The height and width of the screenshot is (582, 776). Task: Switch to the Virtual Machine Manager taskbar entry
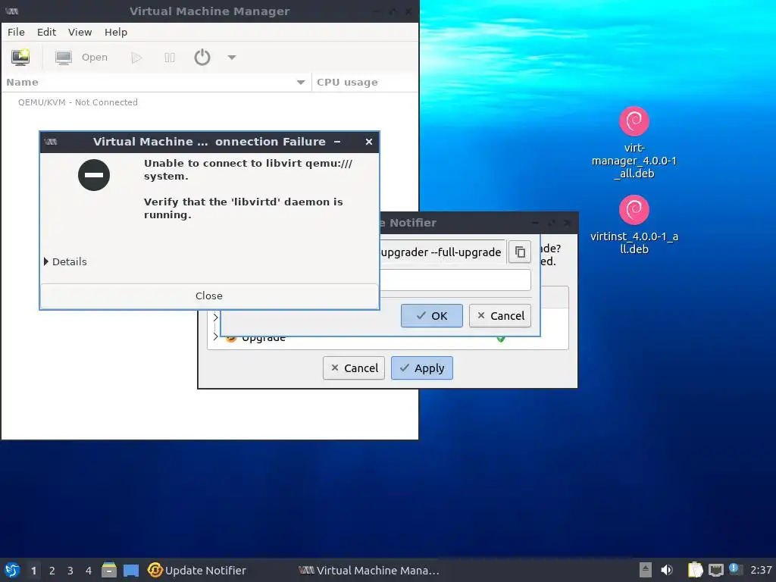point(369,570)
